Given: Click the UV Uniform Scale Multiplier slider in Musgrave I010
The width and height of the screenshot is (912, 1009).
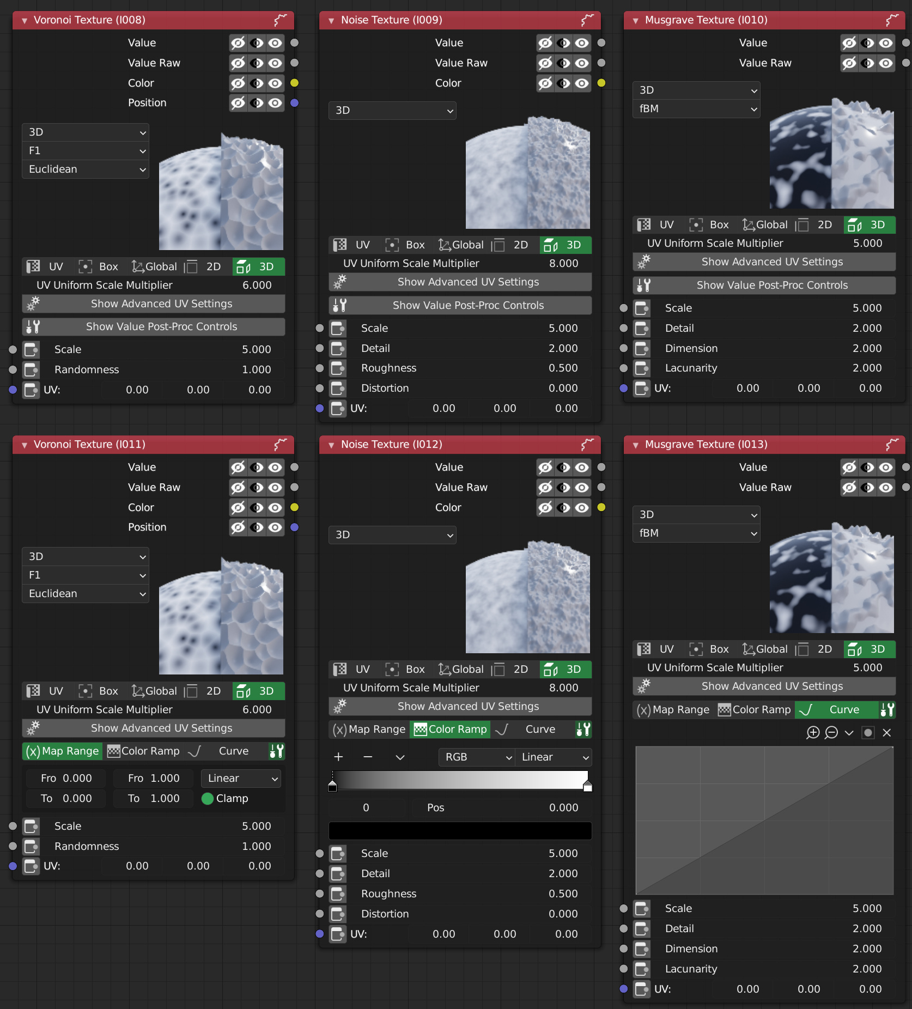Looking at the screenshot, I should click(764, 244).
